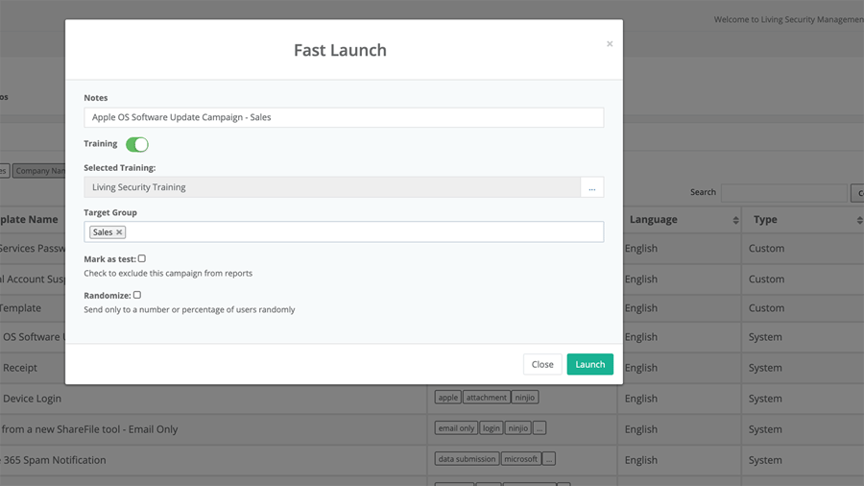Screen dimensions: 864x486
Task: Edit the Notes text field
Action: 344,117
